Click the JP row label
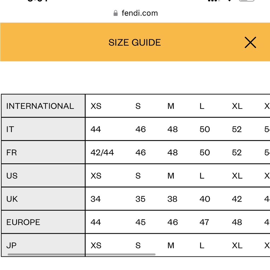Screen dimensions: 270x270 (x=11, y=245)
